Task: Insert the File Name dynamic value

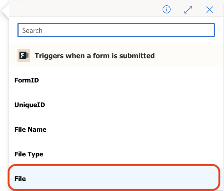Action: [x=30, y=130]
